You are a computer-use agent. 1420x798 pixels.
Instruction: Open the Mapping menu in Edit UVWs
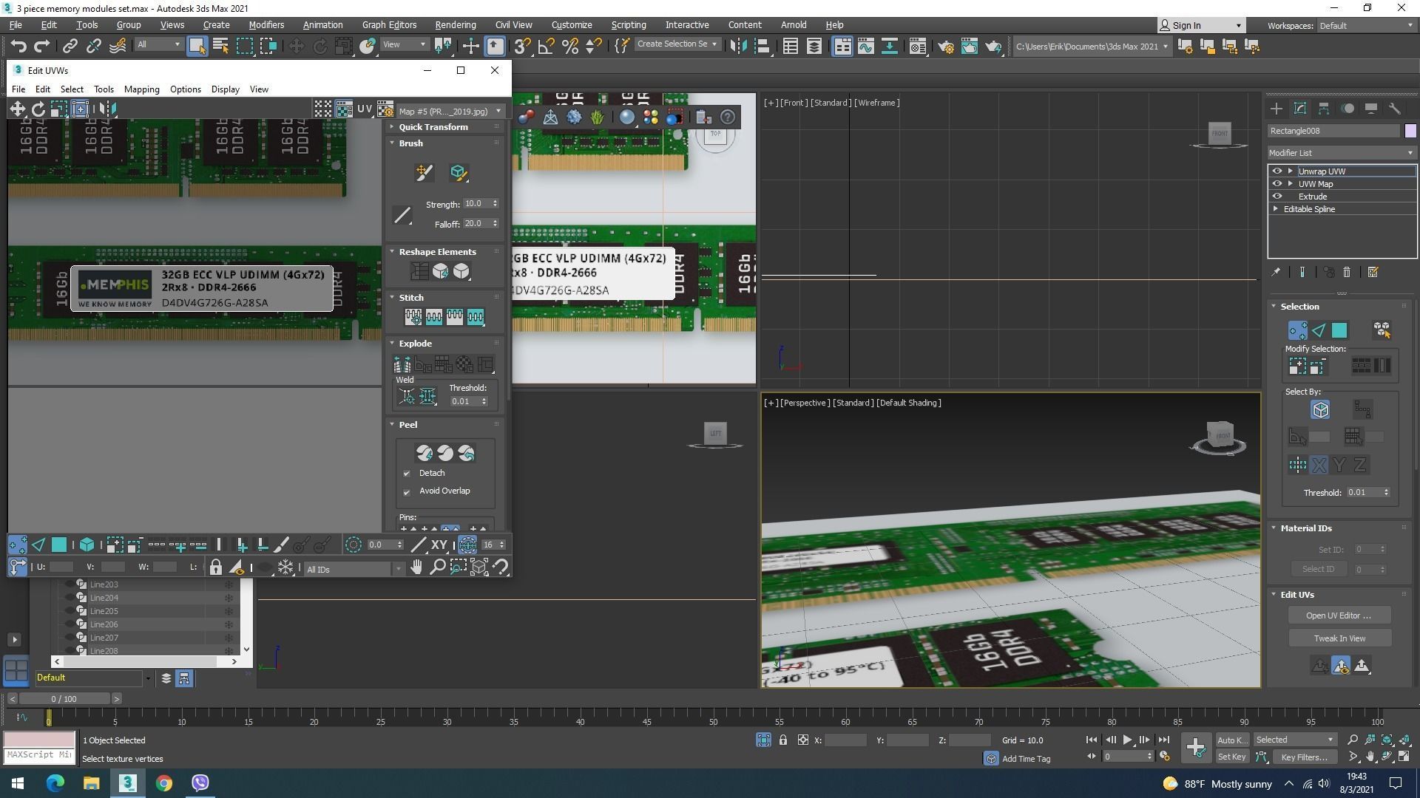point(142,89)
